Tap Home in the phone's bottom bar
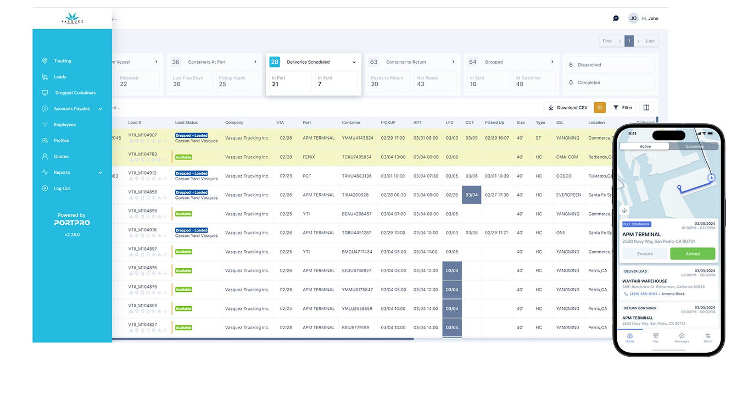This screenshot has width=748, height=393. (629, 337)
